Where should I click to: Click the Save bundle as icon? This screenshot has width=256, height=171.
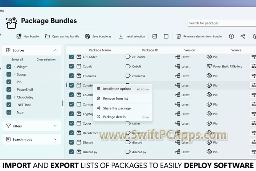[x=88, y=36]
